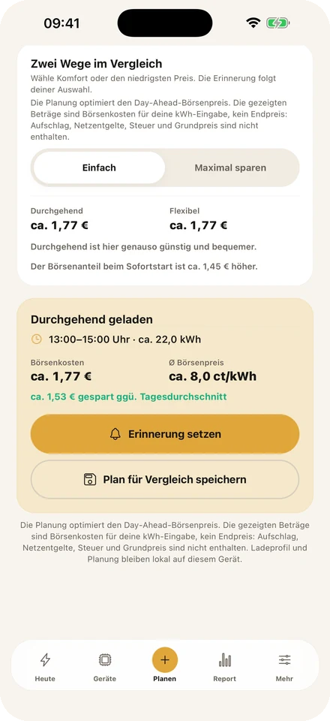Tap the Wi-Fi icon in status bar
The image size is (330, 721).
coord(253,23)
